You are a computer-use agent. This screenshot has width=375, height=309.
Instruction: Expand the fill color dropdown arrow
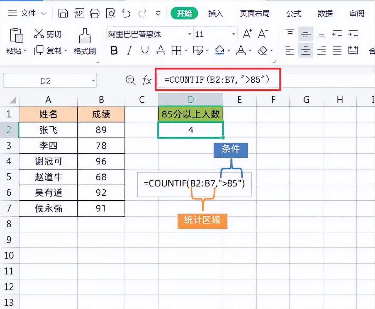coord(229,50)
